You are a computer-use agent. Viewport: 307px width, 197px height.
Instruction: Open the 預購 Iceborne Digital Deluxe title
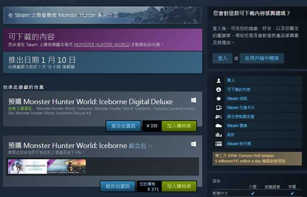point(91,102)
